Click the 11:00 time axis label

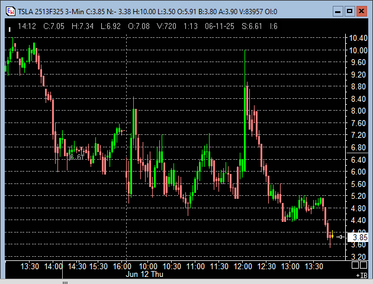[x=195, y=266]
